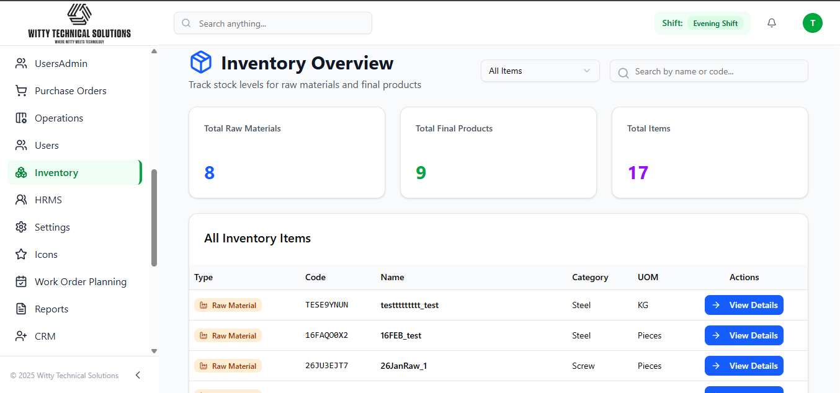The image size is (840, 393).
Task: Open the CRM add-user icon
Action: click(x=21, y=336)
